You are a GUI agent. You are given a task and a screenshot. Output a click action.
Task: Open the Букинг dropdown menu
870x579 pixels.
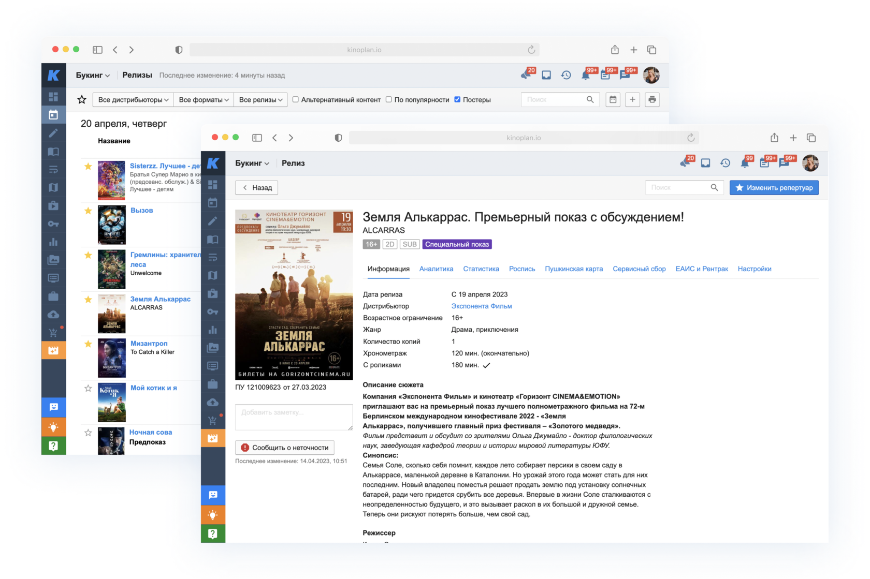[252, 162]
